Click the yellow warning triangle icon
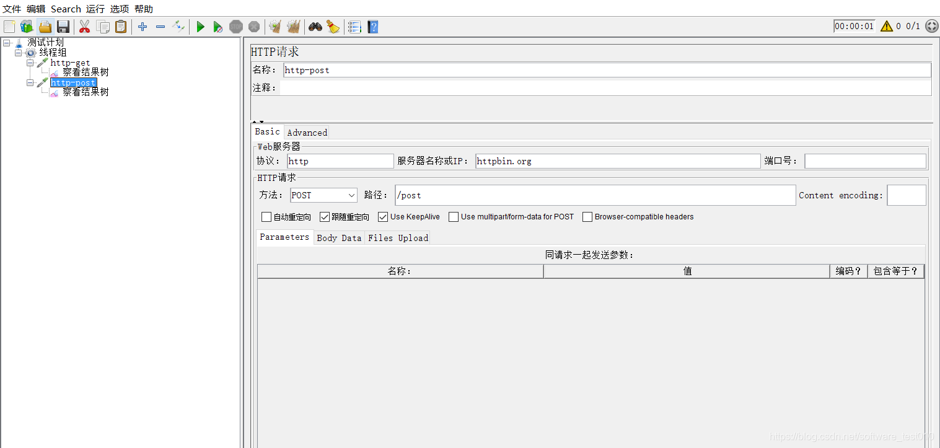 point(887,26)
